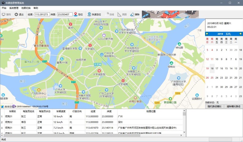Click the calendar left green arrow
Screen dimensions: 243x142
pos(207,34)
